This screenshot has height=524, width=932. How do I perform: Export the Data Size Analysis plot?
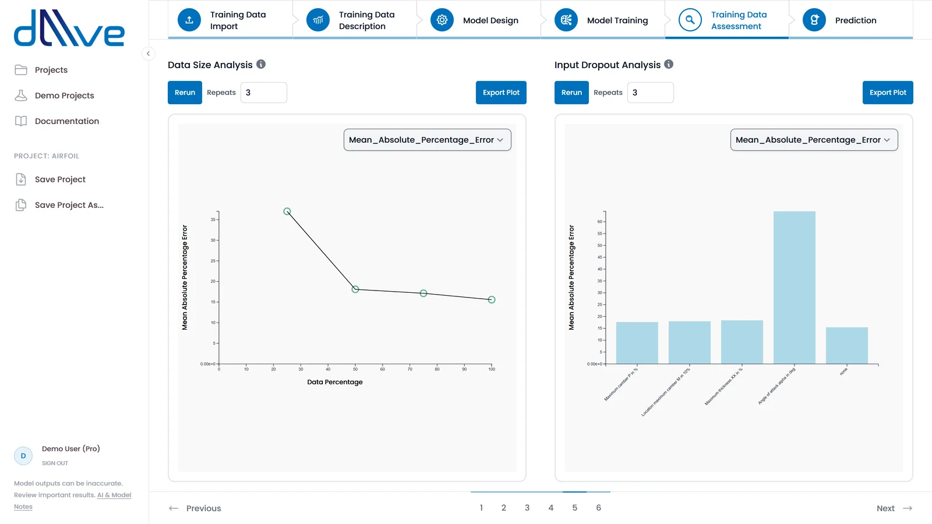pyautogui.click(x=501, y=93)
